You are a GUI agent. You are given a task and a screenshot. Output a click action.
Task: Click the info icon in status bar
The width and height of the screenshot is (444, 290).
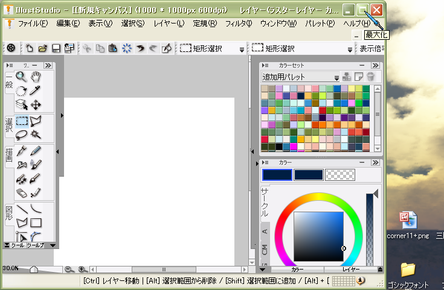(361, 281)
